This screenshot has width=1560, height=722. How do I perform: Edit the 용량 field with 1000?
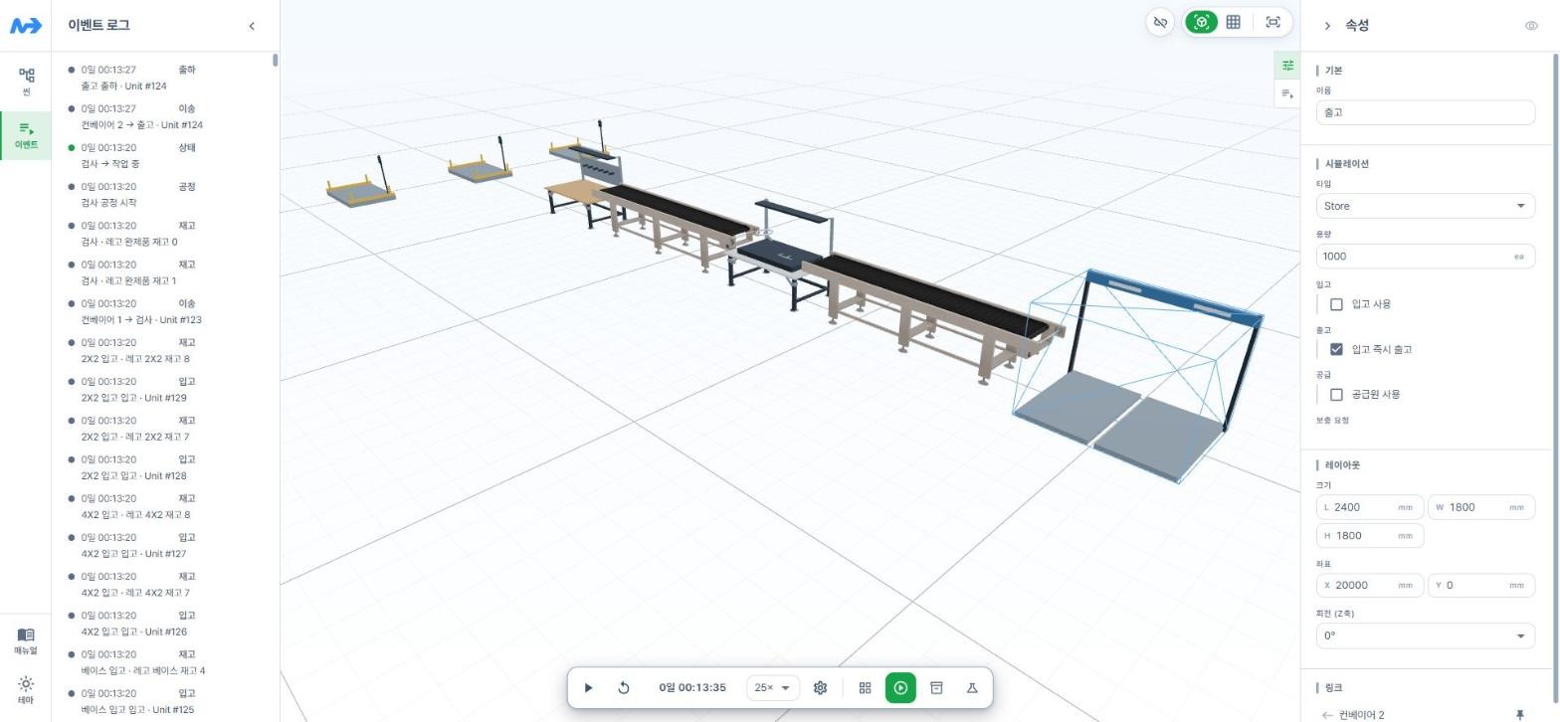coord(1425,256)
